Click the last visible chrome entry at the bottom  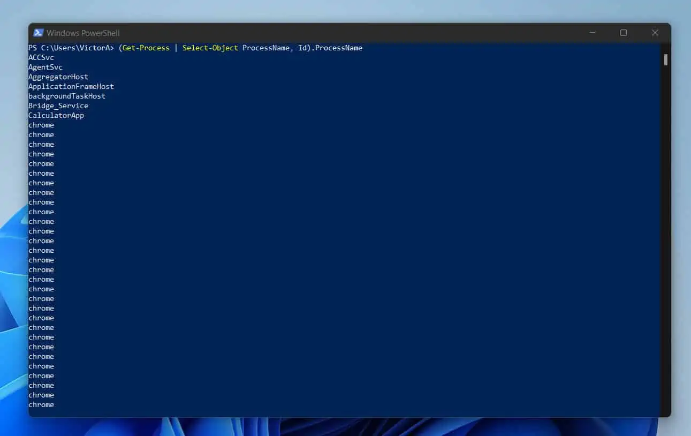pyautogui.click(x=41, y=405)
